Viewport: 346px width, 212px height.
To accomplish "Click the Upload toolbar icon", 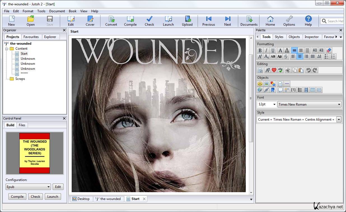I will 187,21.
